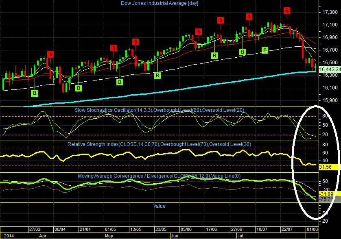The image size is (341, 239).
Task: Select the S sell marker in early July
Action: click(x=249, y=17)
